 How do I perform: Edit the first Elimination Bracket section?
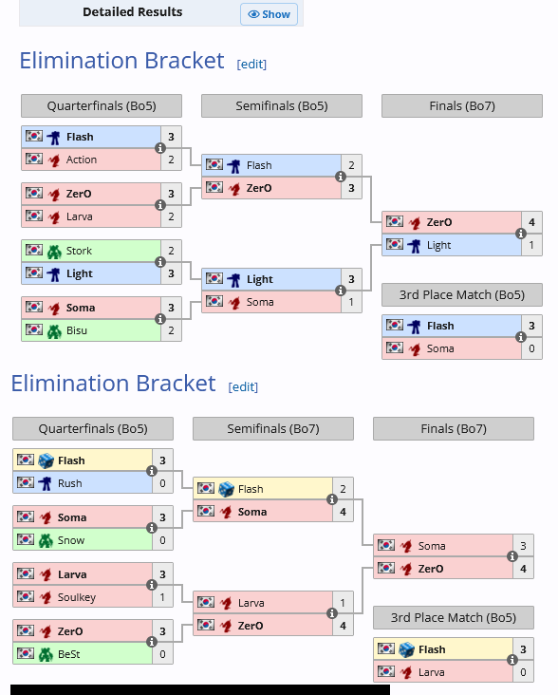click(x=251, y=65)
